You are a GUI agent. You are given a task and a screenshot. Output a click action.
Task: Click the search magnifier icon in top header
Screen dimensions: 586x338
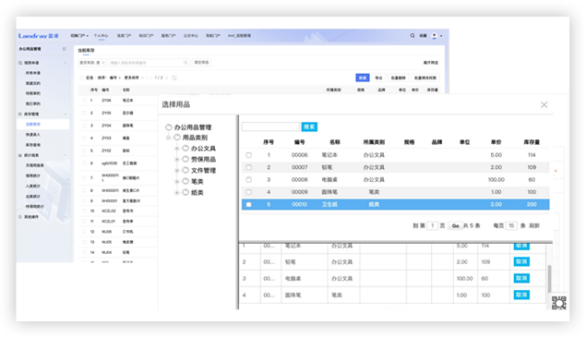click(413, 35)
